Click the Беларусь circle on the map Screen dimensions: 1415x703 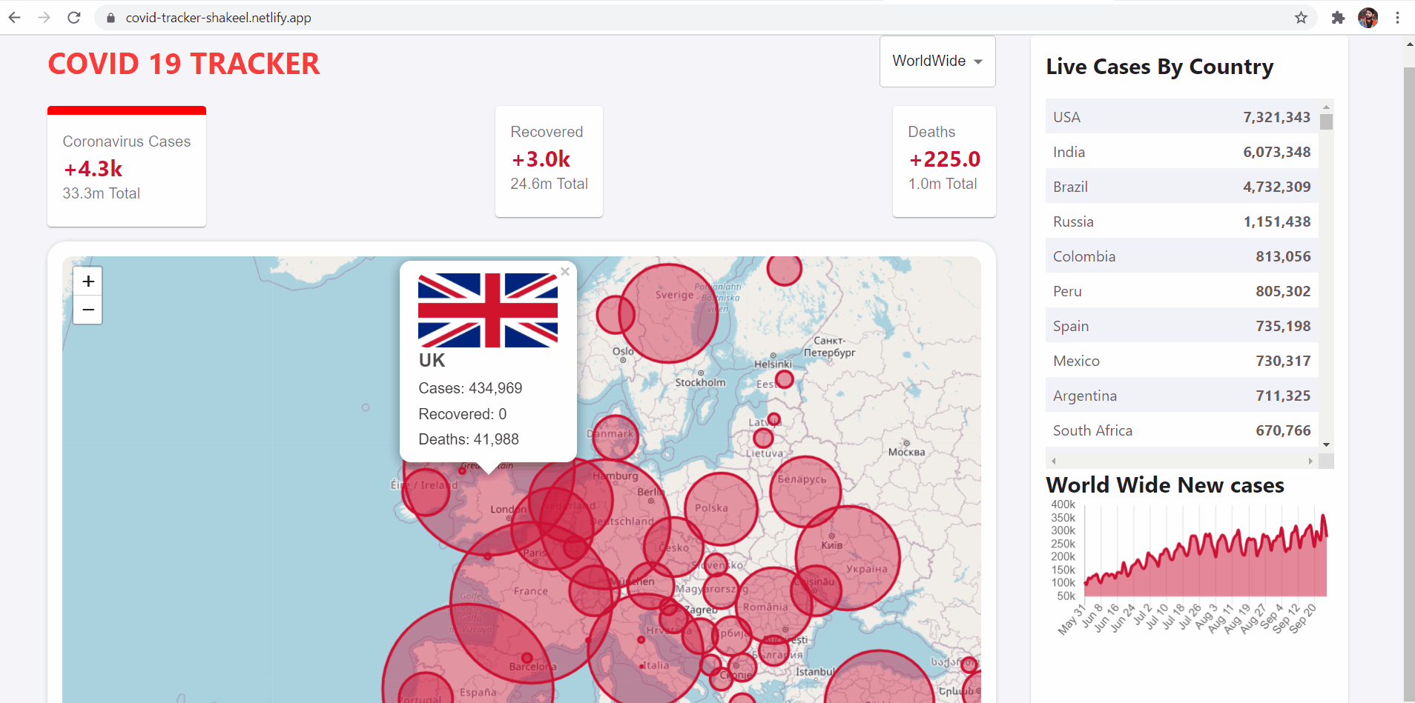(805, 492)
